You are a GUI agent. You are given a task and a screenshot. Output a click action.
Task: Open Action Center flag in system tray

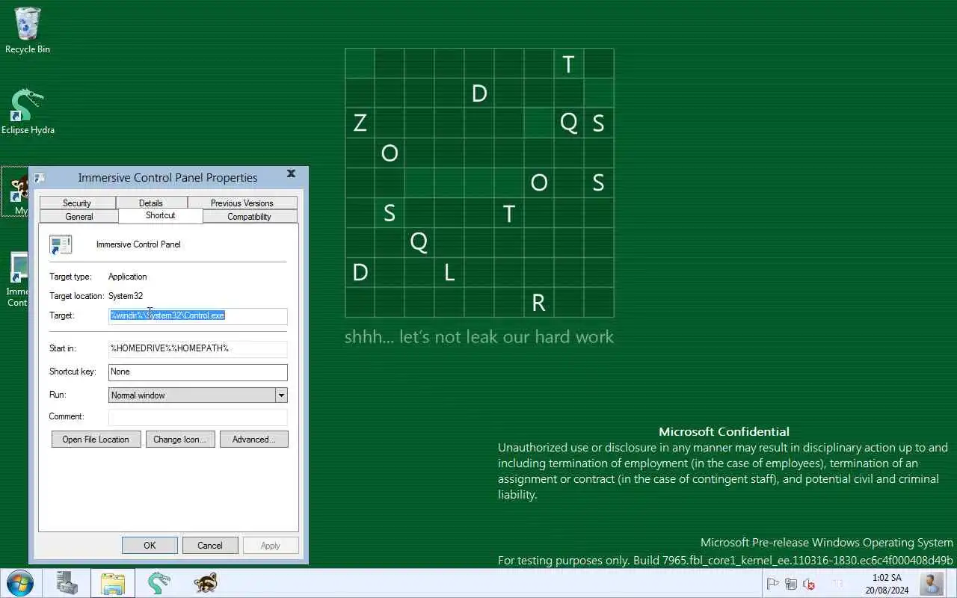[773, 584]
